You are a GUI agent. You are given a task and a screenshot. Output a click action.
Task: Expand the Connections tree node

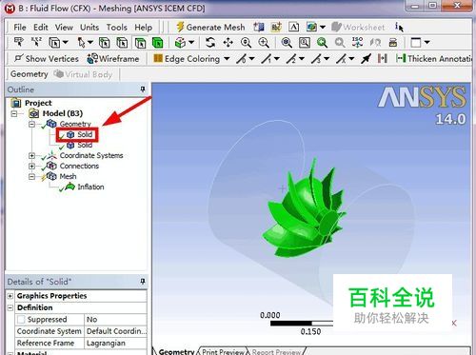[31, 166]
